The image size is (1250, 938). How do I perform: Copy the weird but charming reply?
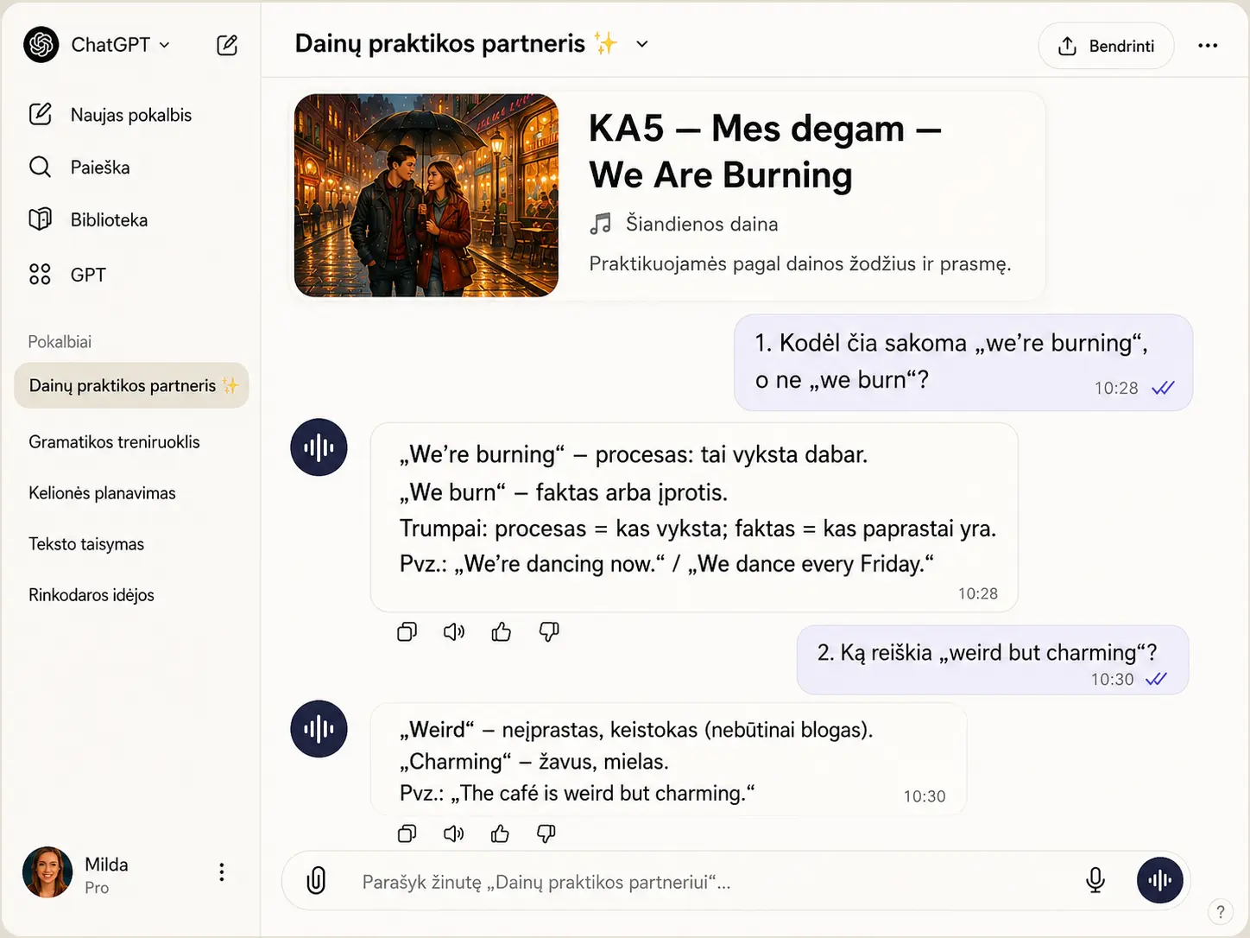pyautogui.click(x=407, y=833)
